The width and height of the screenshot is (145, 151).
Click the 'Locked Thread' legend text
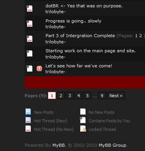pos(102,129)
